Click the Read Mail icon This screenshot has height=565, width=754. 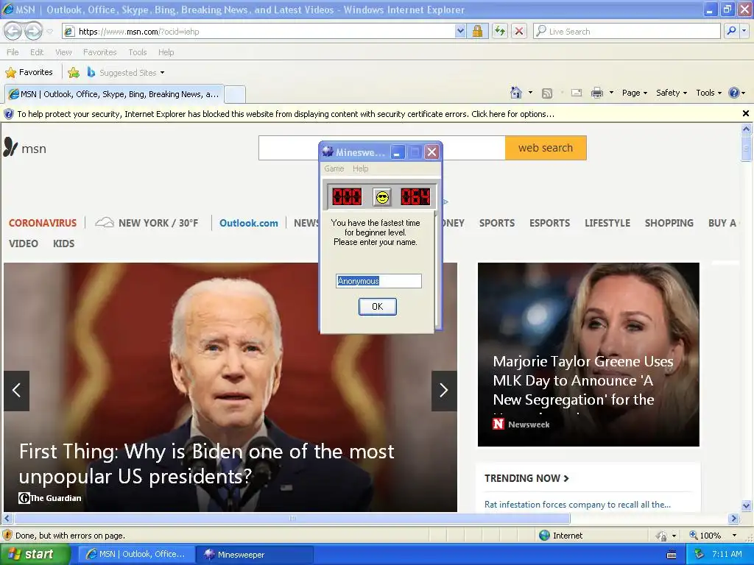point(576,93)
